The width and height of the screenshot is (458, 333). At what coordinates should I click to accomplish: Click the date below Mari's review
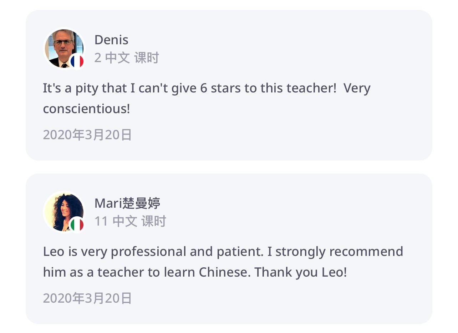[x=87, y=298]
